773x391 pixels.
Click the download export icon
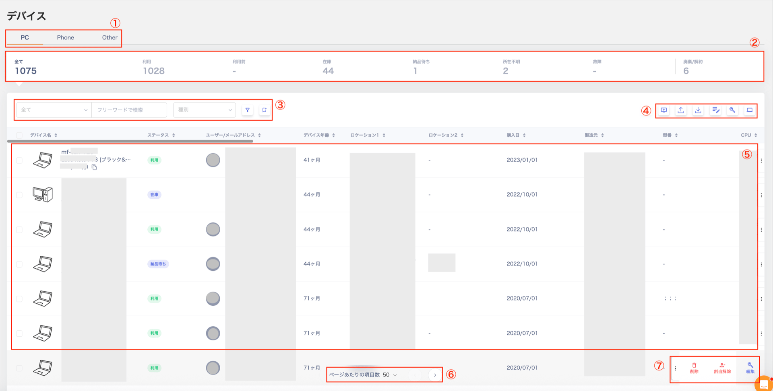point(698,110)
